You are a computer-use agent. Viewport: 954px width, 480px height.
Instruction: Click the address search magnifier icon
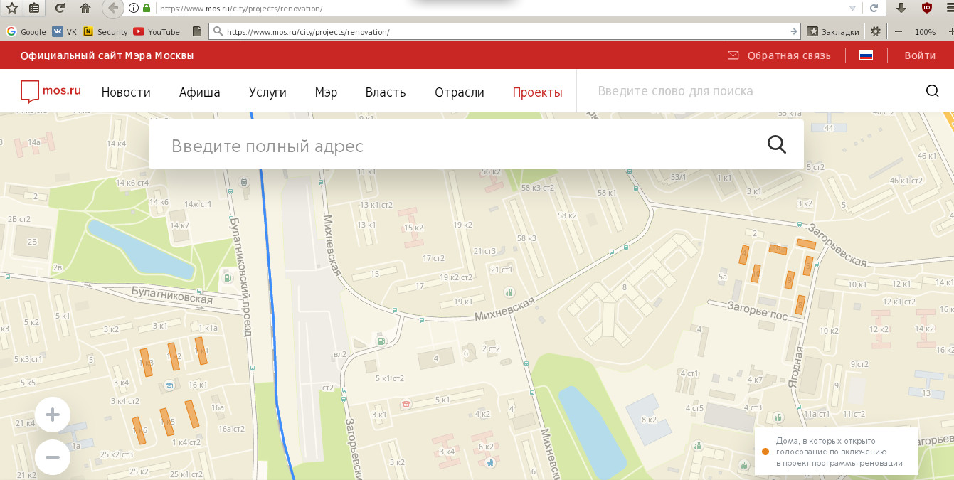pos(777,144)
